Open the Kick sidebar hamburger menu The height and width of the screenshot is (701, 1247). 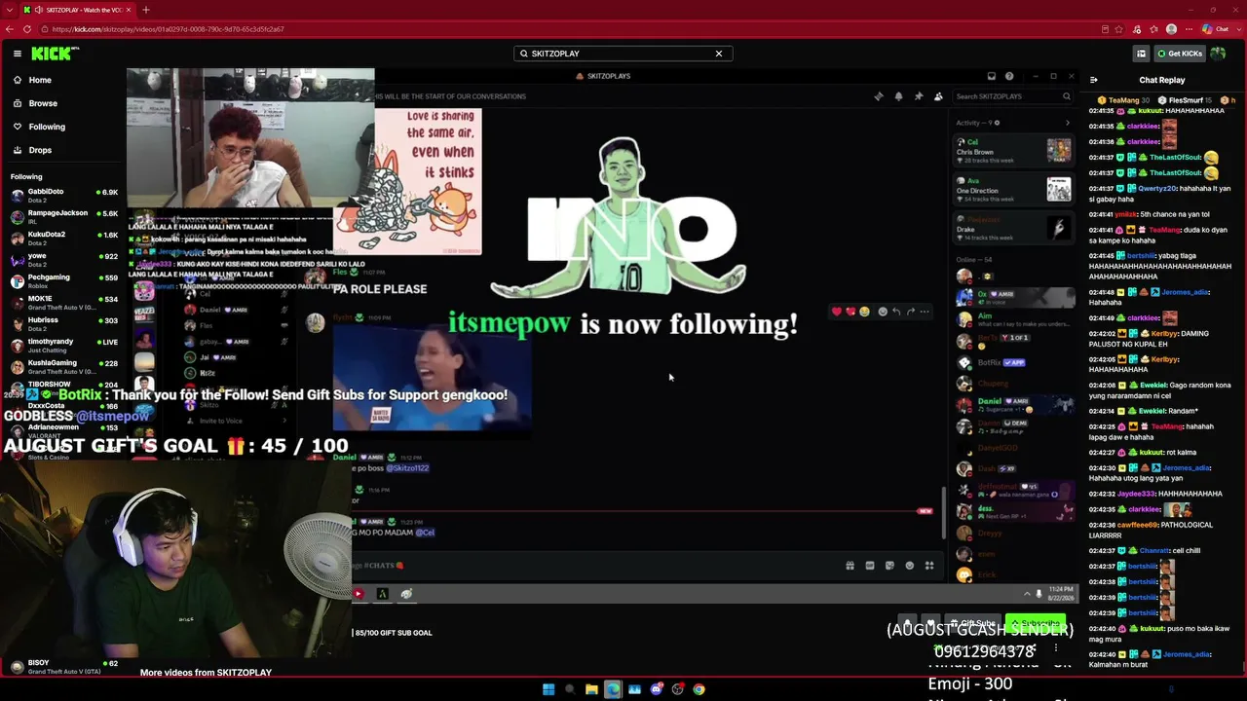pos(18,54)
